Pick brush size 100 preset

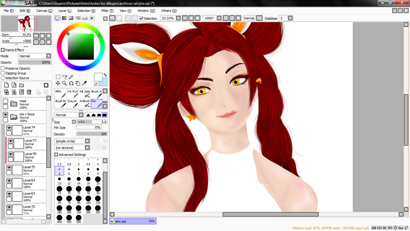pos(88,200)
